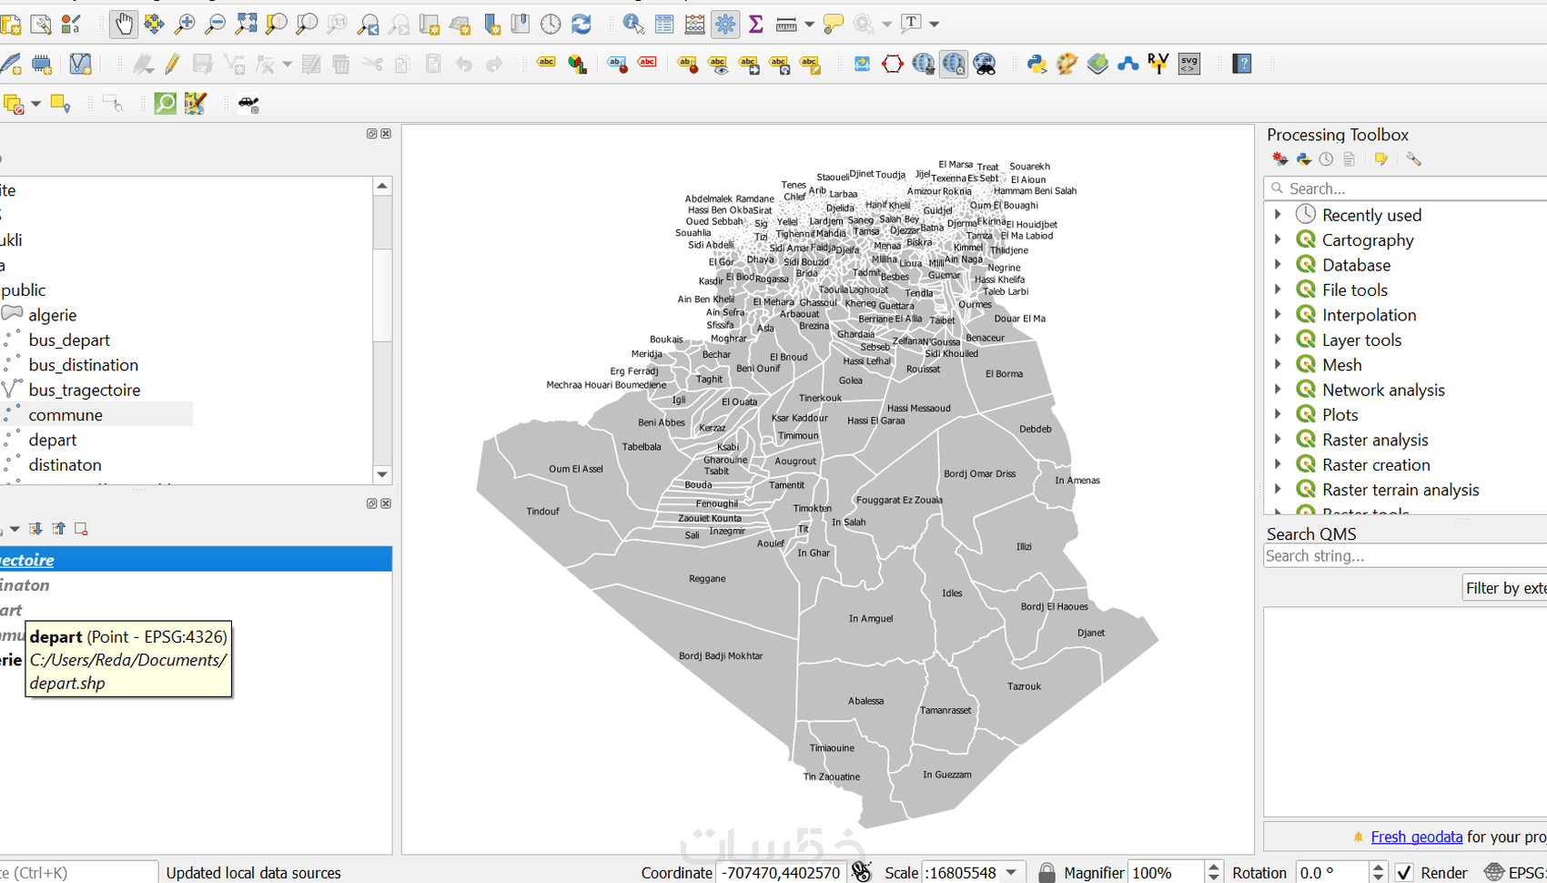Click the Plots toolbox group label

(1340, 414)
